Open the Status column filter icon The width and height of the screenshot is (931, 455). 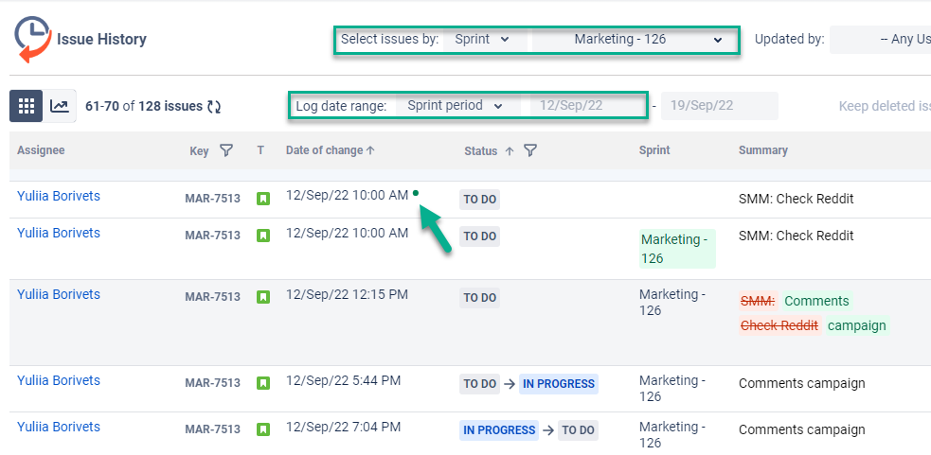click(x=530, y=150)
